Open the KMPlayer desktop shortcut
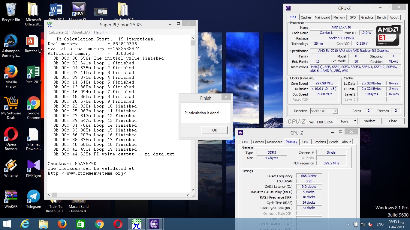 33,168
